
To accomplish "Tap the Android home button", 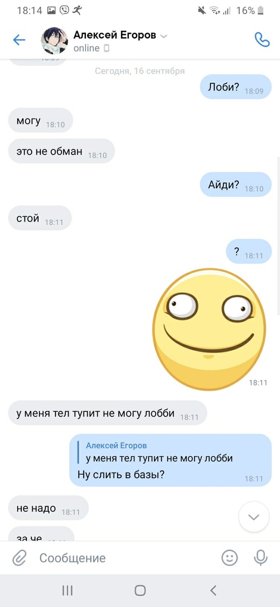I will click(140, 590).
